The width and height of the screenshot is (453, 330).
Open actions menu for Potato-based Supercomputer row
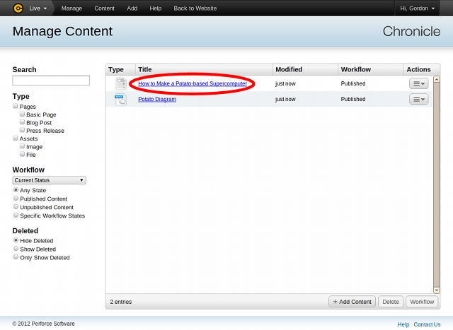tap(419, 83)
